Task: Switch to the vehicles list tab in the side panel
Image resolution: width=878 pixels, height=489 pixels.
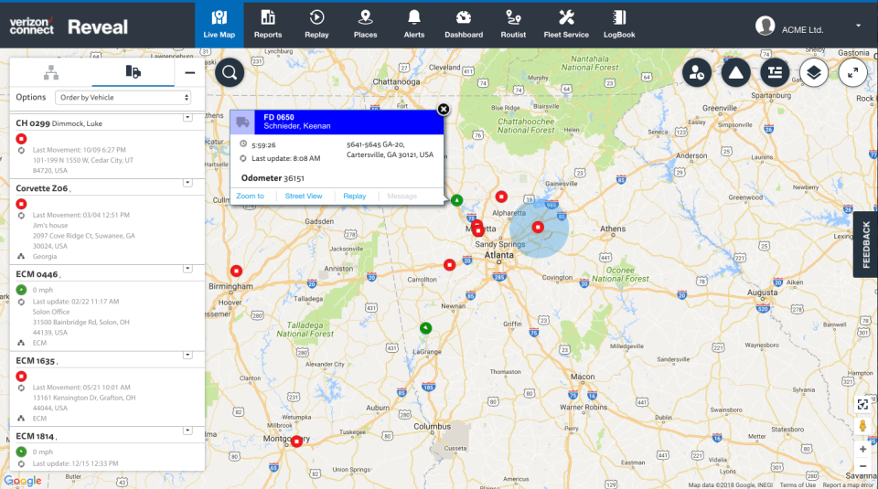Action: click(x=134, y=72)
